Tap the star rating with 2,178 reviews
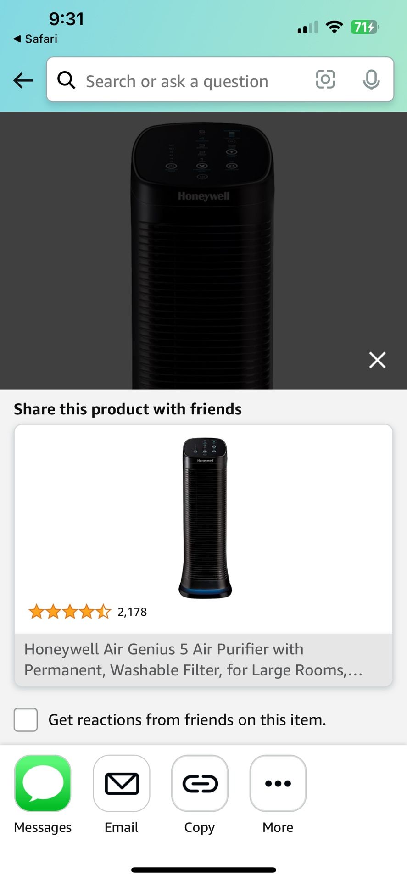 87,612
